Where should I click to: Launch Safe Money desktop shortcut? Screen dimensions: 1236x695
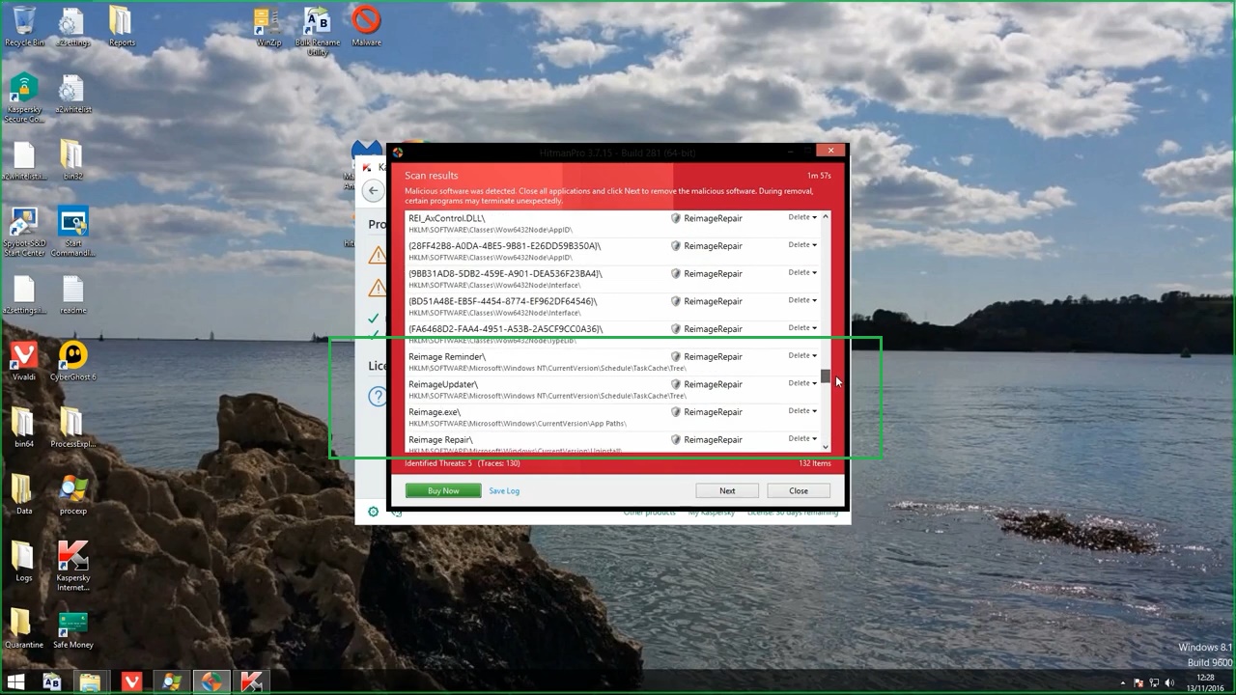pos(72,627)
